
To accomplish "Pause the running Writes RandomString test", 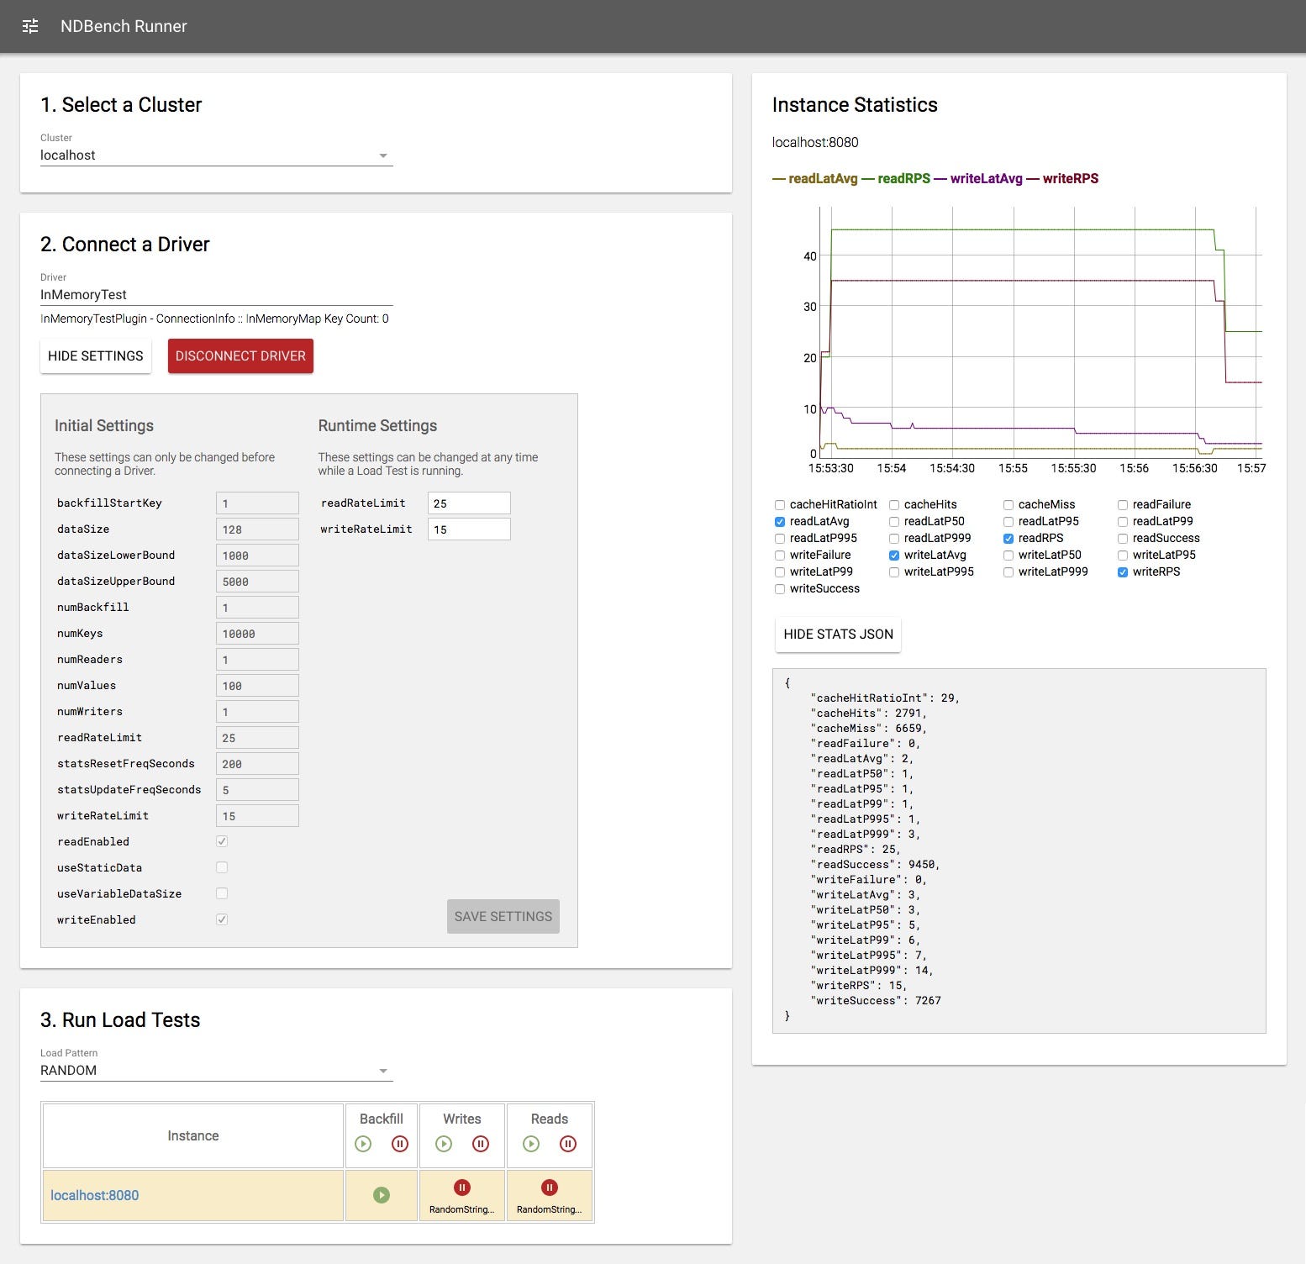I will (461, 1188).
